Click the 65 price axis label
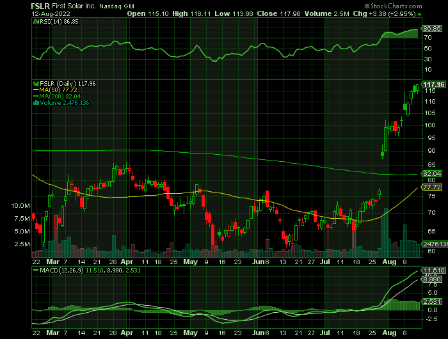This screenshot has width=448, height=339. coord(432,232)
